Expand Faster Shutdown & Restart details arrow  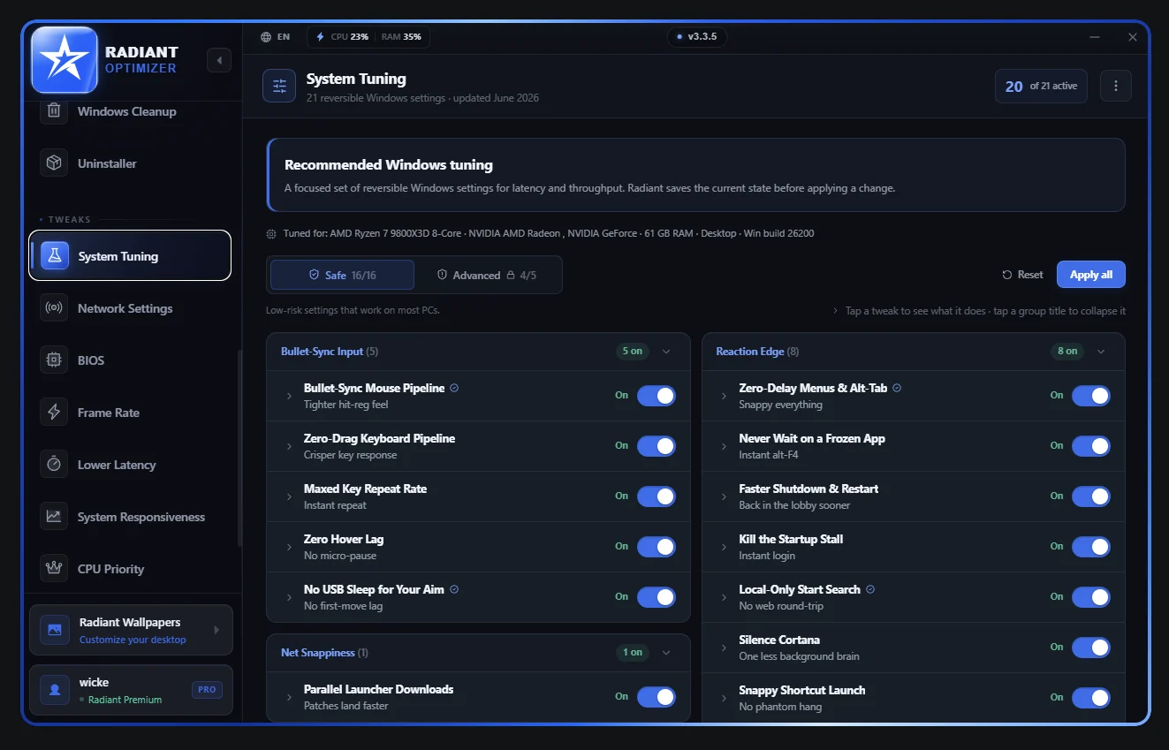click(724, 496)
